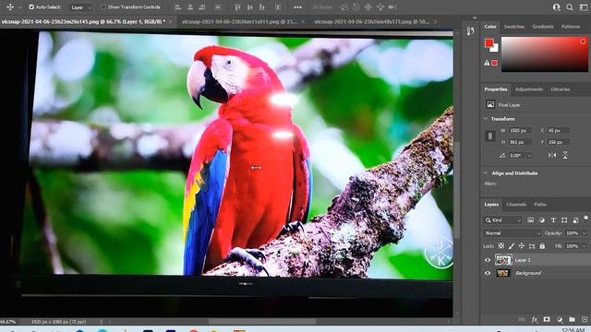Click the Flip horizontal icon
The height and width of the screenshot is (332, 591).
point(552,155)
